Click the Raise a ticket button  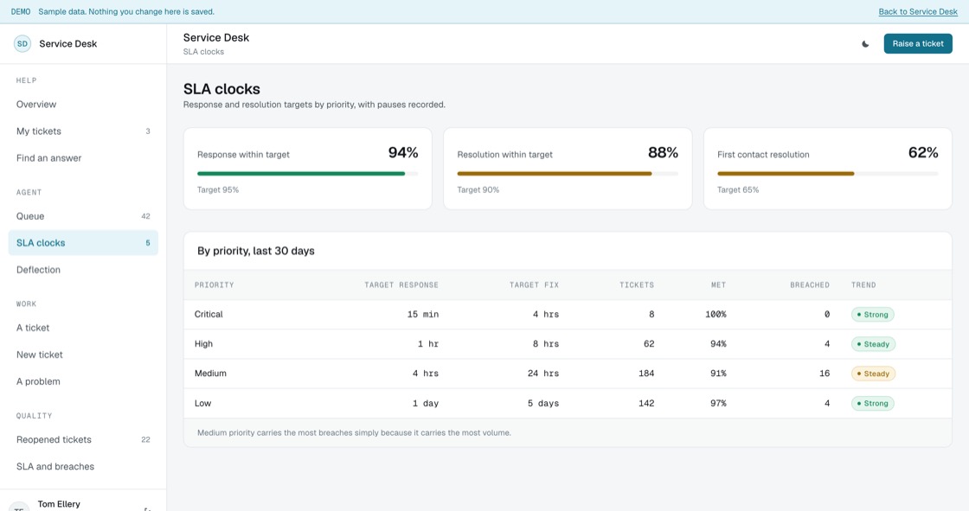point(918,44)
